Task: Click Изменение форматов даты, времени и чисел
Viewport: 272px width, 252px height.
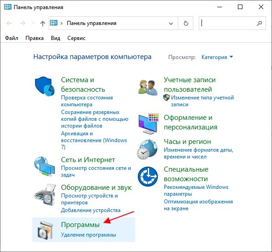Action: [198, 153]
